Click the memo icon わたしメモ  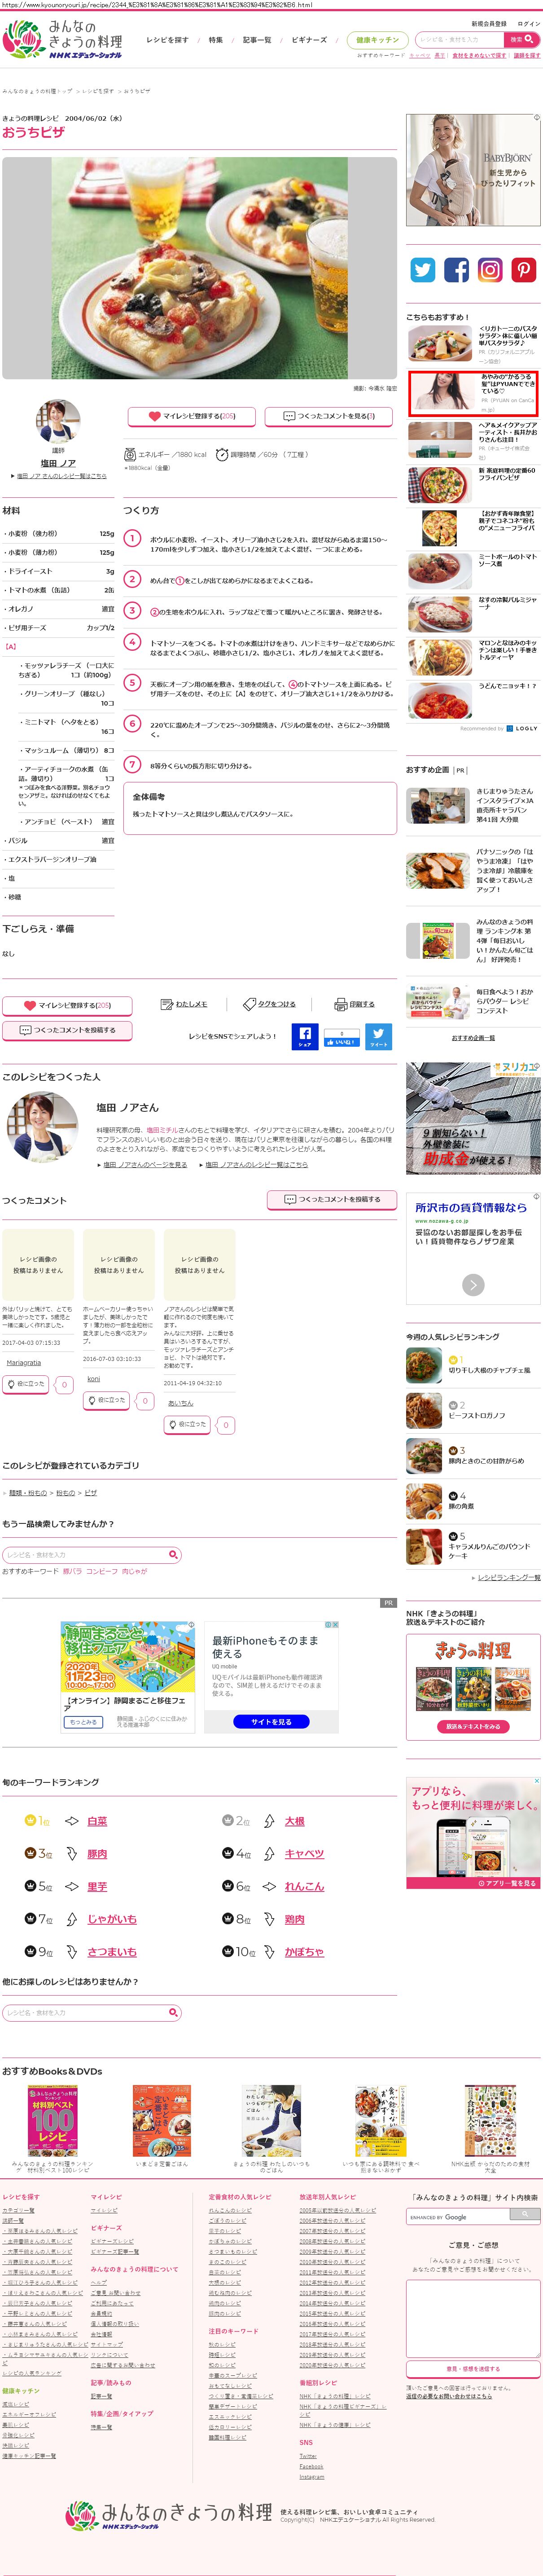(x=167, y=1004)
